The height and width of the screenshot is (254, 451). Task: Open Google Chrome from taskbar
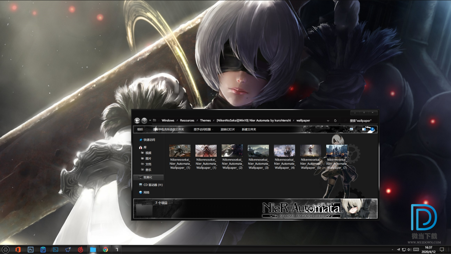(x=105, y=249)
